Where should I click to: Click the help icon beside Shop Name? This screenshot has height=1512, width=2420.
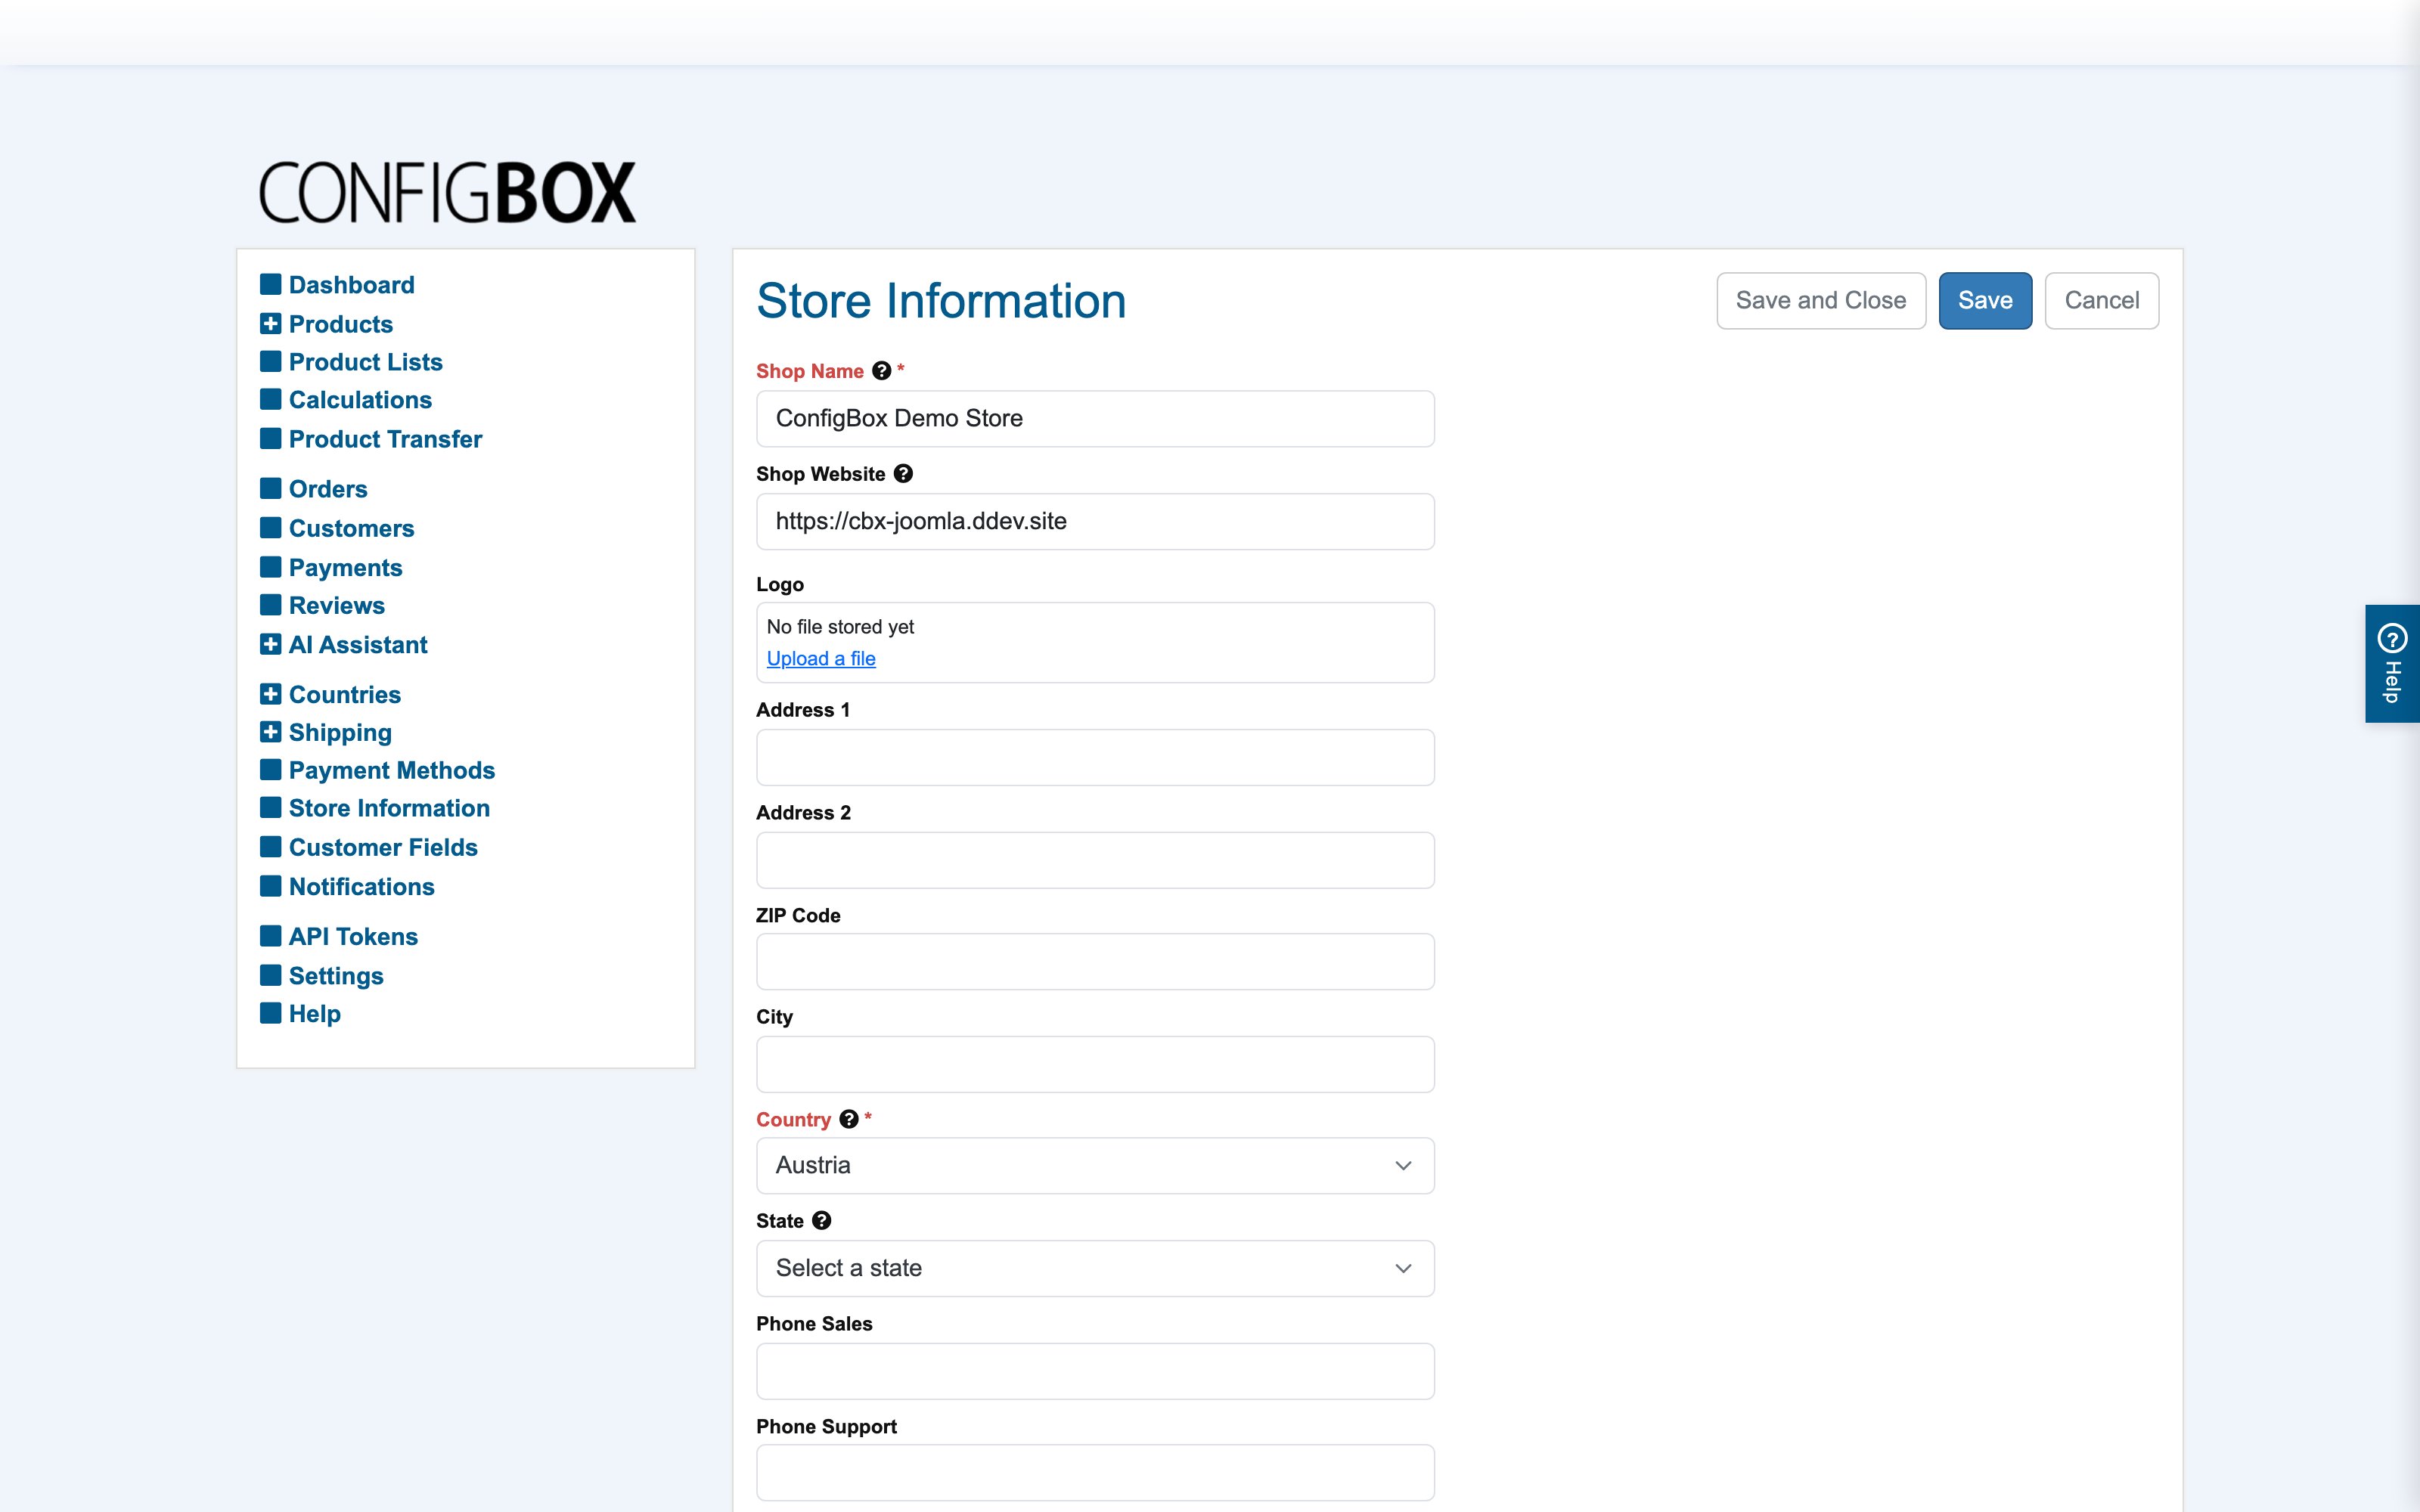point(881,371)
